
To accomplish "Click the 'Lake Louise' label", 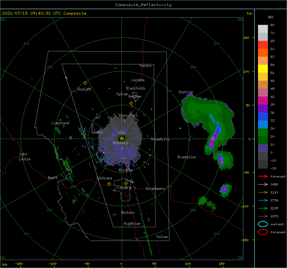I will tap(25, 156).
